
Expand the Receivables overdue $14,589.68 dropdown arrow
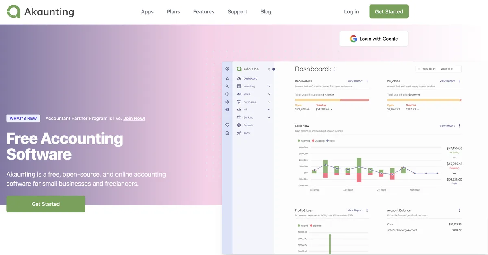tap(331, 110)
